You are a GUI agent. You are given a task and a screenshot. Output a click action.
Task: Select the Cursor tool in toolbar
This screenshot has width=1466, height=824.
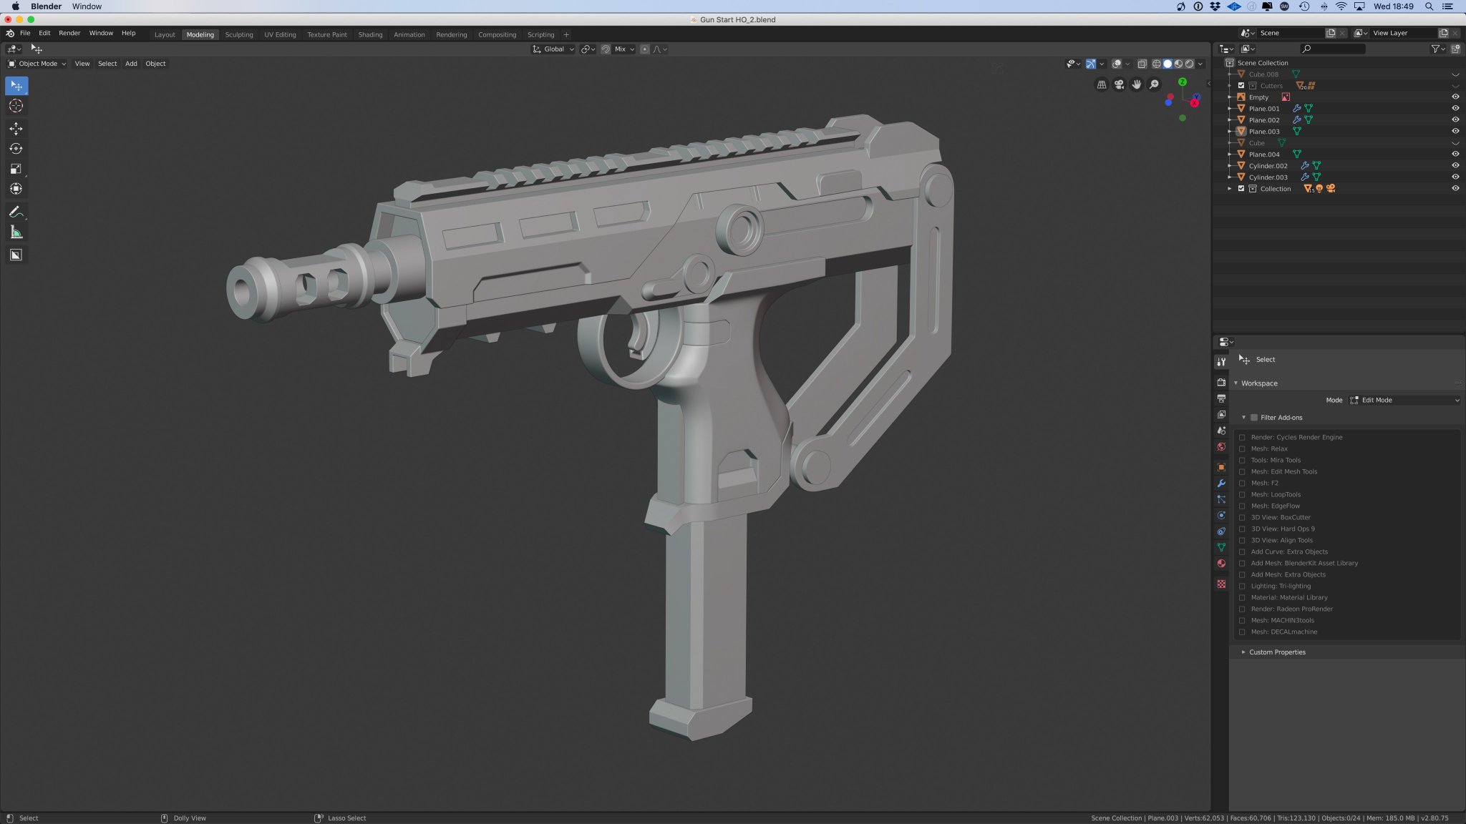pos(16,106)
